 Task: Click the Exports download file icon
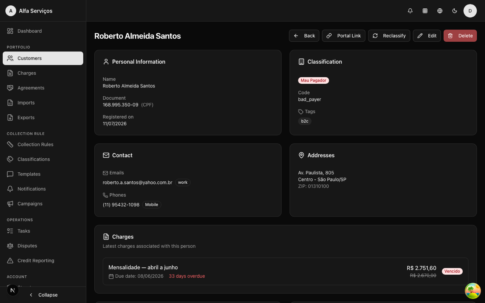(x=10, y=117)
